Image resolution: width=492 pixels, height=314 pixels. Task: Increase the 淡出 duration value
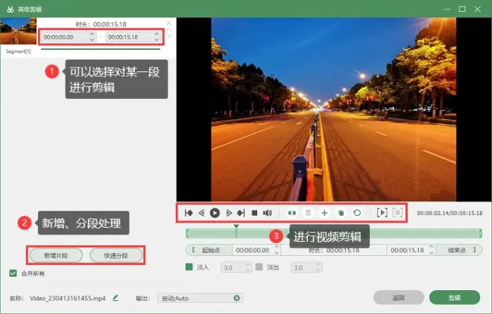click(318, 265)
